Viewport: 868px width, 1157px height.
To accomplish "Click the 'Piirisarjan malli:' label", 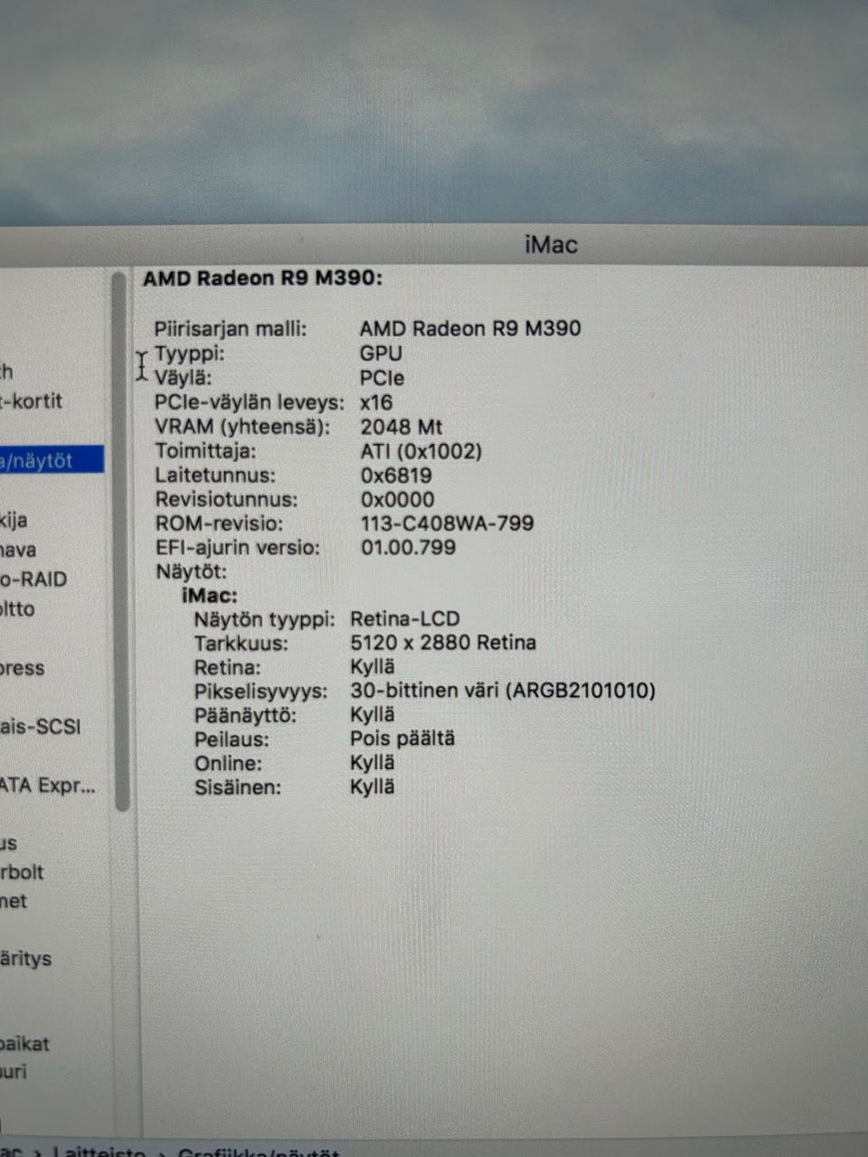I will [x=231, y=329].
